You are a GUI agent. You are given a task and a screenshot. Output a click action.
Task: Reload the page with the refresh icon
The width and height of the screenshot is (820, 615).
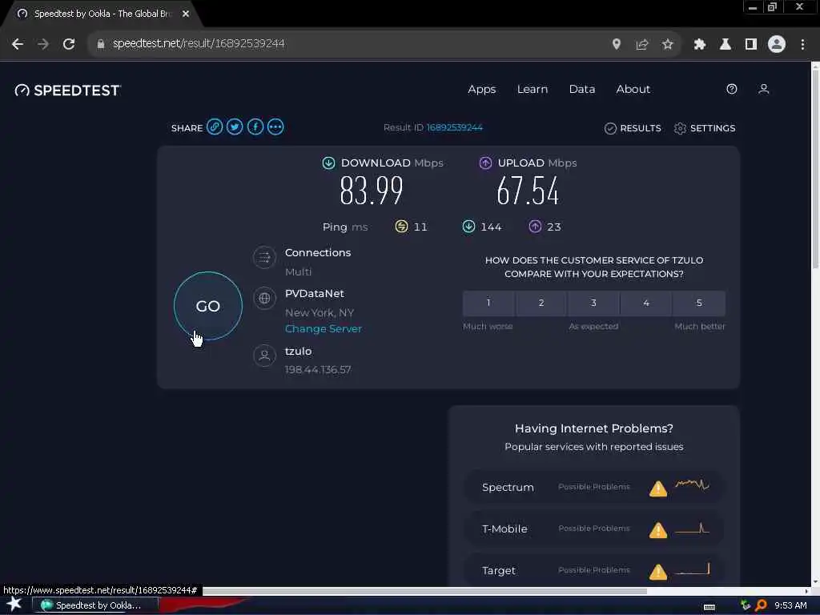(69, 44)
